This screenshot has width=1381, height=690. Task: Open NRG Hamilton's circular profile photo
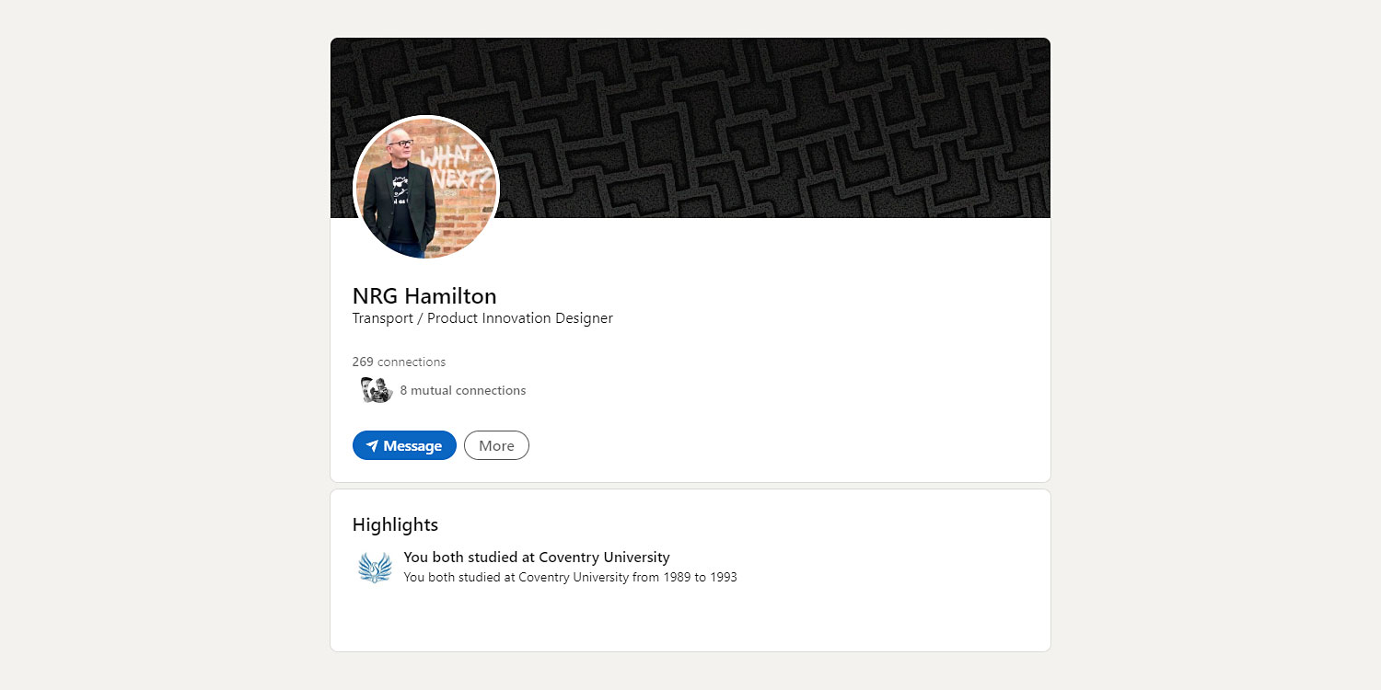tap(426, 189)
